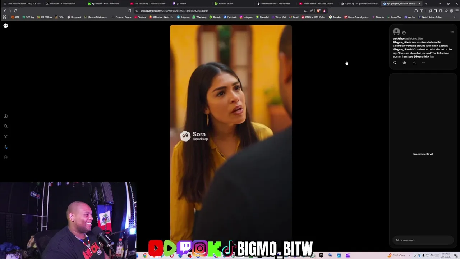Viewport: 460px width, 259px height.
Task: Open the Brave Wallet icon in toolbar
Action: pos(441,11)
